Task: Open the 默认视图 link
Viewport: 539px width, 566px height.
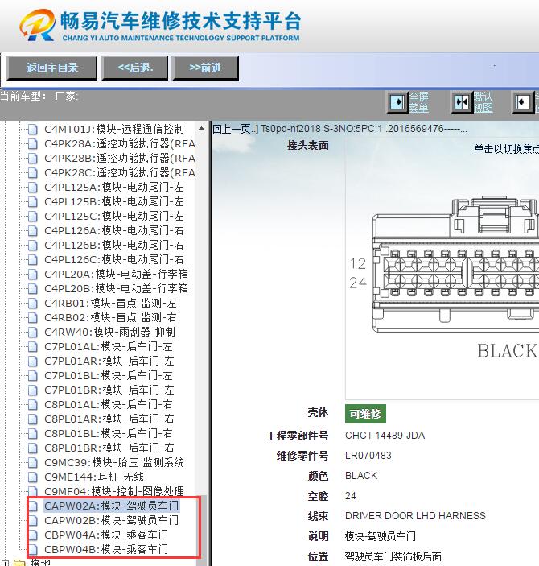Action: [483, 102]
